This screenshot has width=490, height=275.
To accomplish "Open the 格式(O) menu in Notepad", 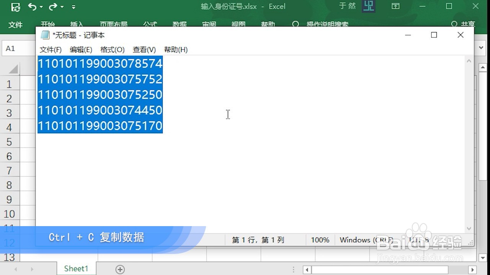I will [112, 49].
